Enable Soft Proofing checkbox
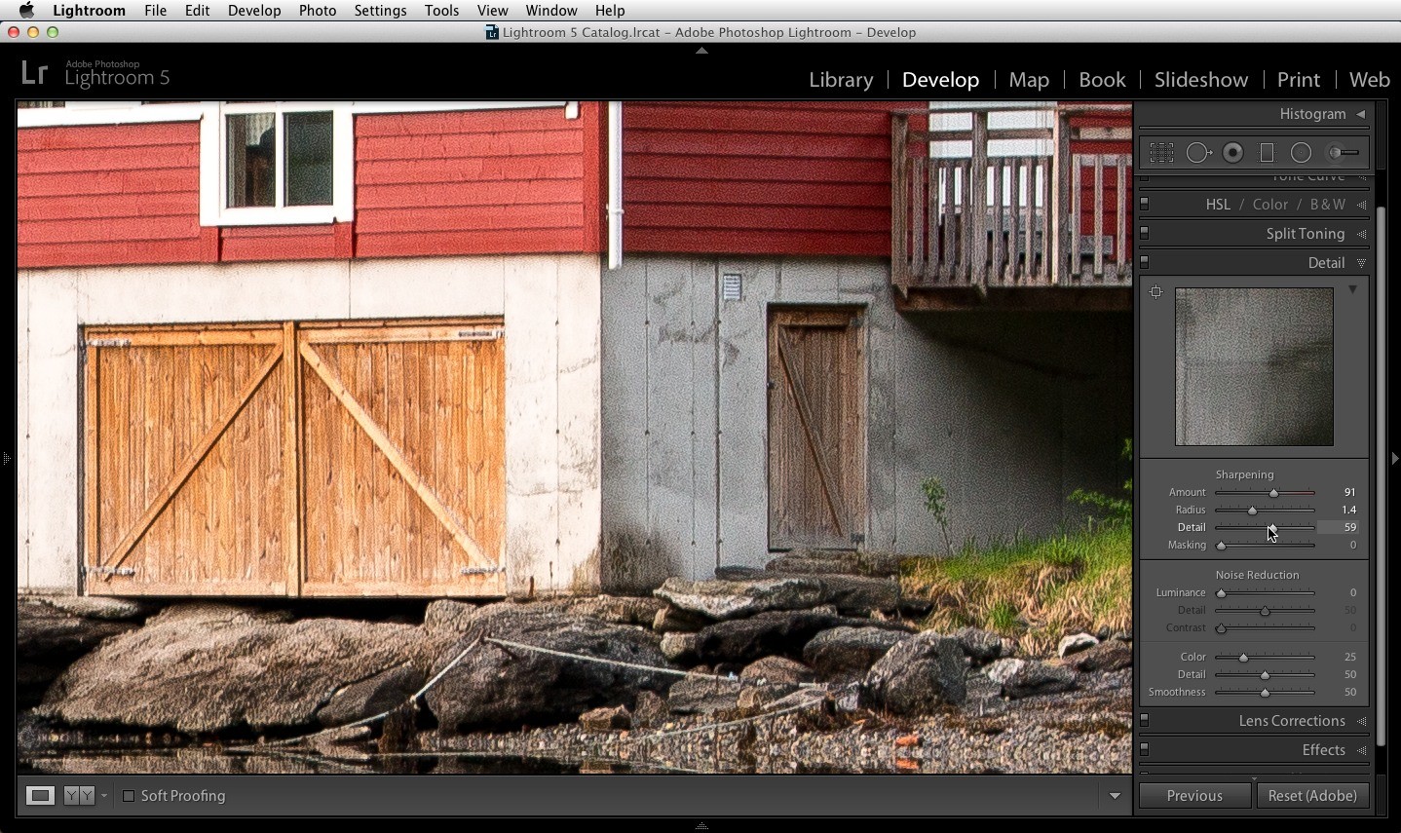This screenshot has width=1401, height=833. click(128, 796)
